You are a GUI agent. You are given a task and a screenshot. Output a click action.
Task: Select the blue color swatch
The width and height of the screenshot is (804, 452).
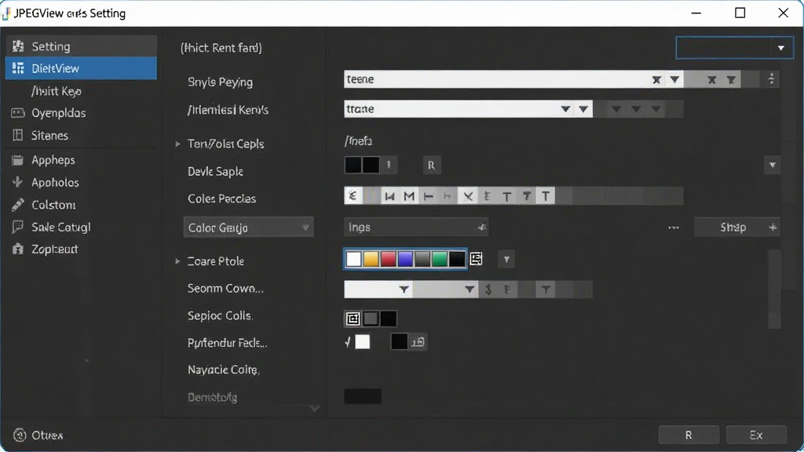tap(405, 259)
